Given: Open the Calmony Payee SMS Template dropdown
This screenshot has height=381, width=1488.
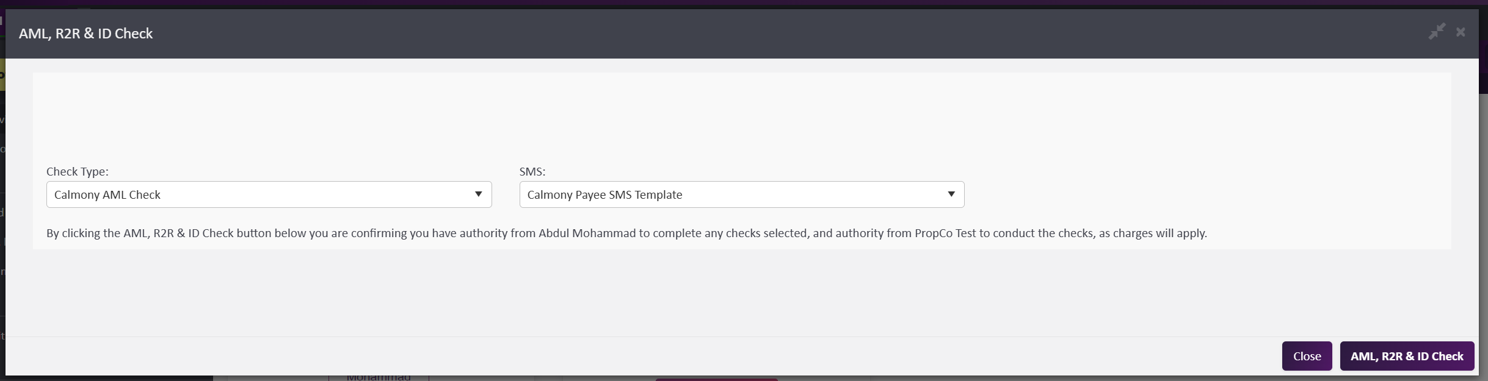Looking at the screenshot, I should coord(741,194).
